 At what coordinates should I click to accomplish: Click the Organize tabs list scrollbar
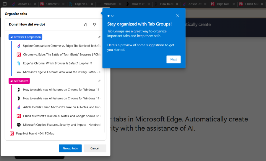(104, 100)
